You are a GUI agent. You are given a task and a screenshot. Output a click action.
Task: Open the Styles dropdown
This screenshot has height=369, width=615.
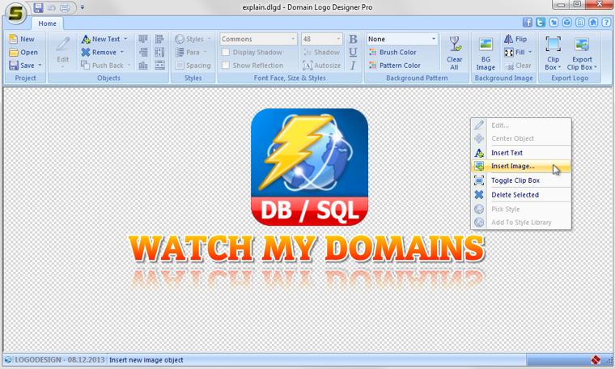click(193, 39)
